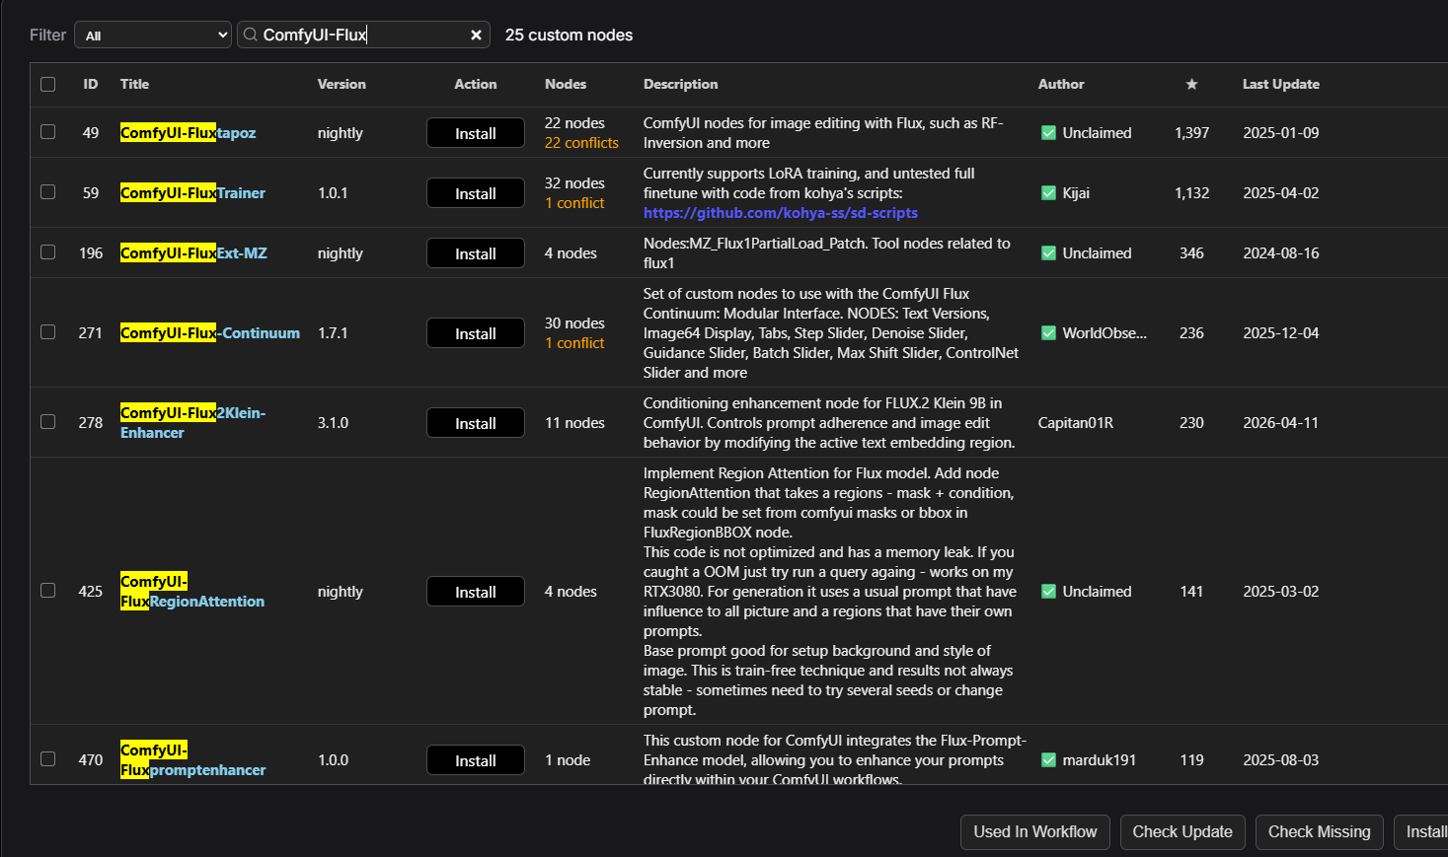Click the 11 nodes count cell
This screenshot has height=857, width=1448.
tap(574, 423)
